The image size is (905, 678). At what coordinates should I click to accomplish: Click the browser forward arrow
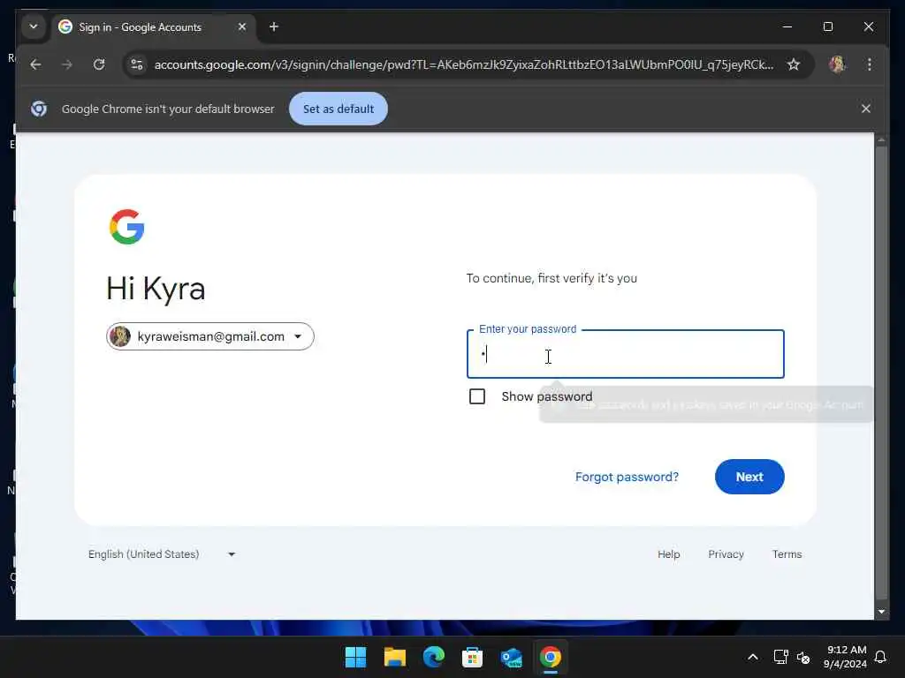coord(67,64)
